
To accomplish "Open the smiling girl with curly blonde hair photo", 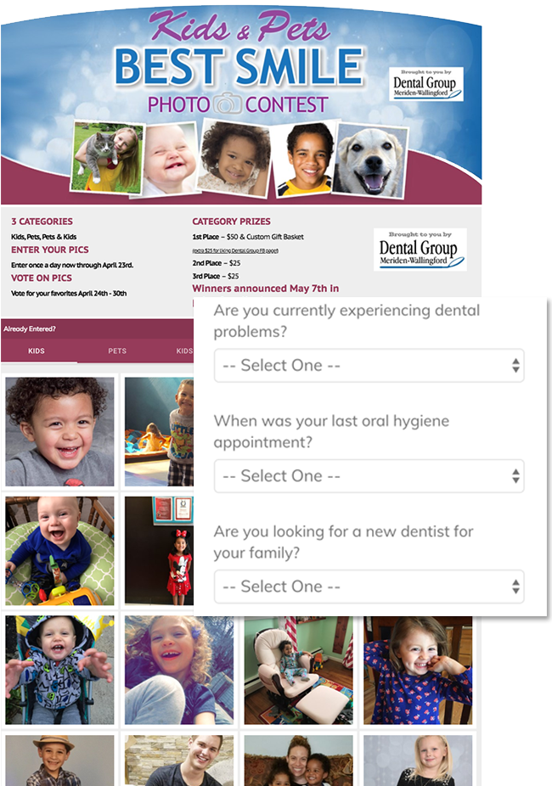I will pyautogui.click(x=179, y=671).
